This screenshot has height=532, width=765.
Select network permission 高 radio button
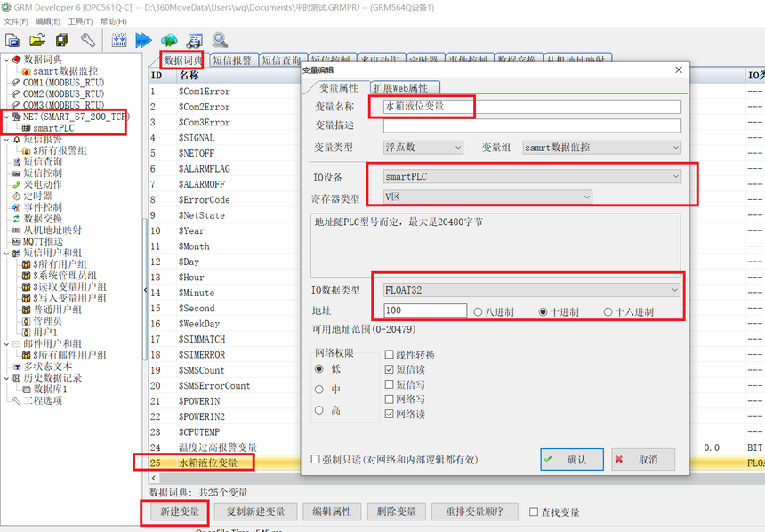[x=319, y=410]
